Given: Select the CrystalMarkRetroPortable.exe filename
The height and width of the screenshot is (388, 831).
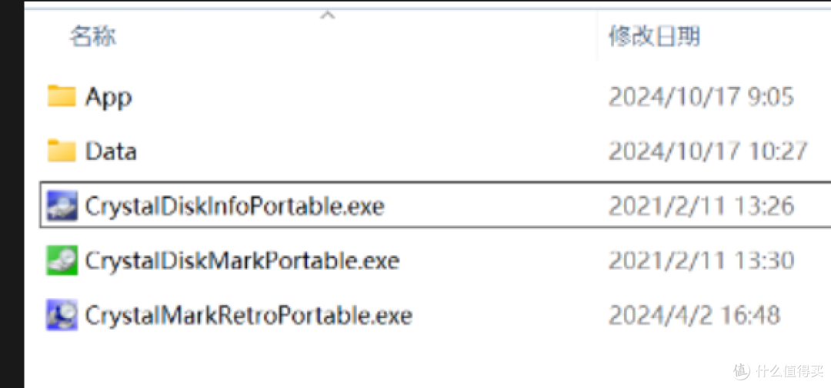Looking at the screenshot, I should point(249,316).
